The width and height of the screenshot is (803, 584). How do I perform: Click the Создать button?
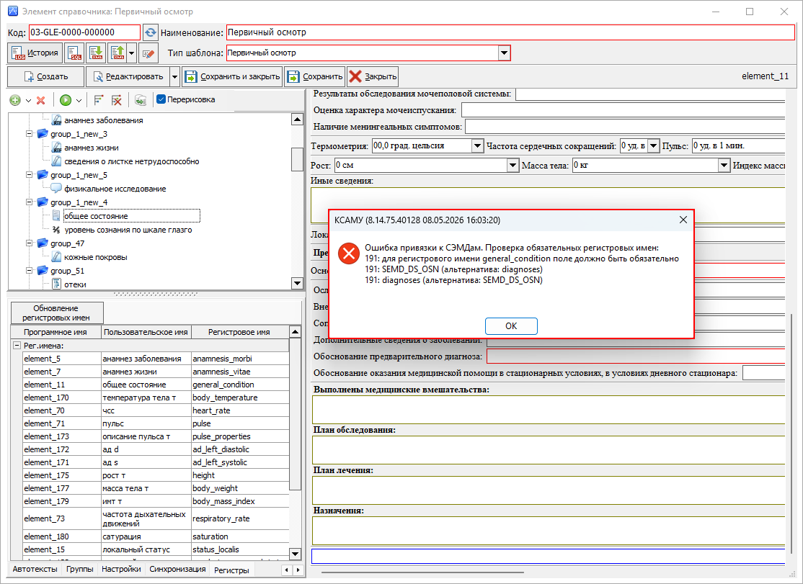(45, 77)
